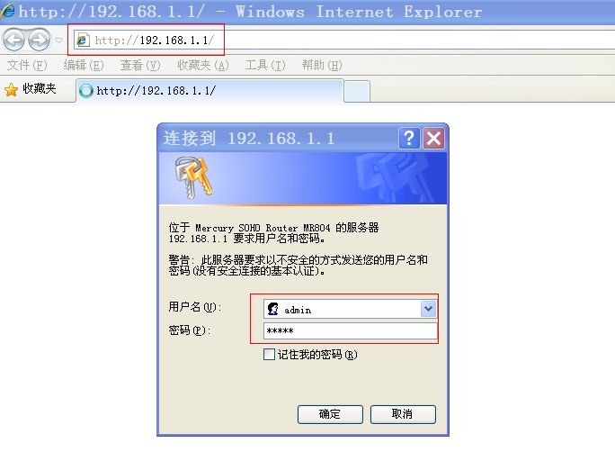Click the browser Forward arrow button
615x452 pixels.
pos(40,40)
